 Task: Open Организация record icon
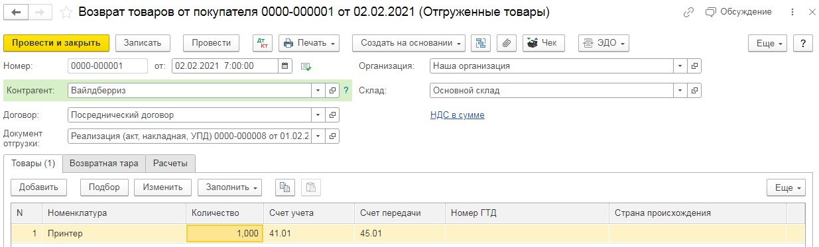694,66
